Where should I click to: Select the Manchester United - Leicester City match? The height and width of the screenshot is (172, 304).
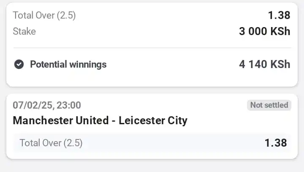pos(100,120)
